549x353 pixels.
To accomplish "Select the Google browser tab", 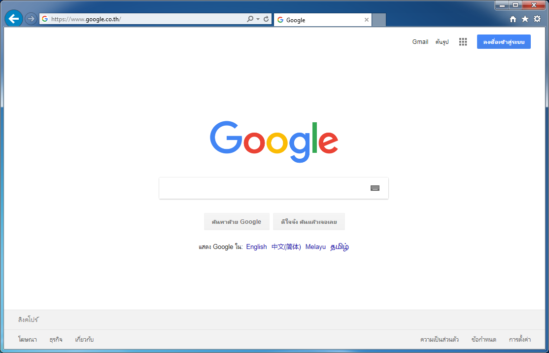I will coord(322,20).
